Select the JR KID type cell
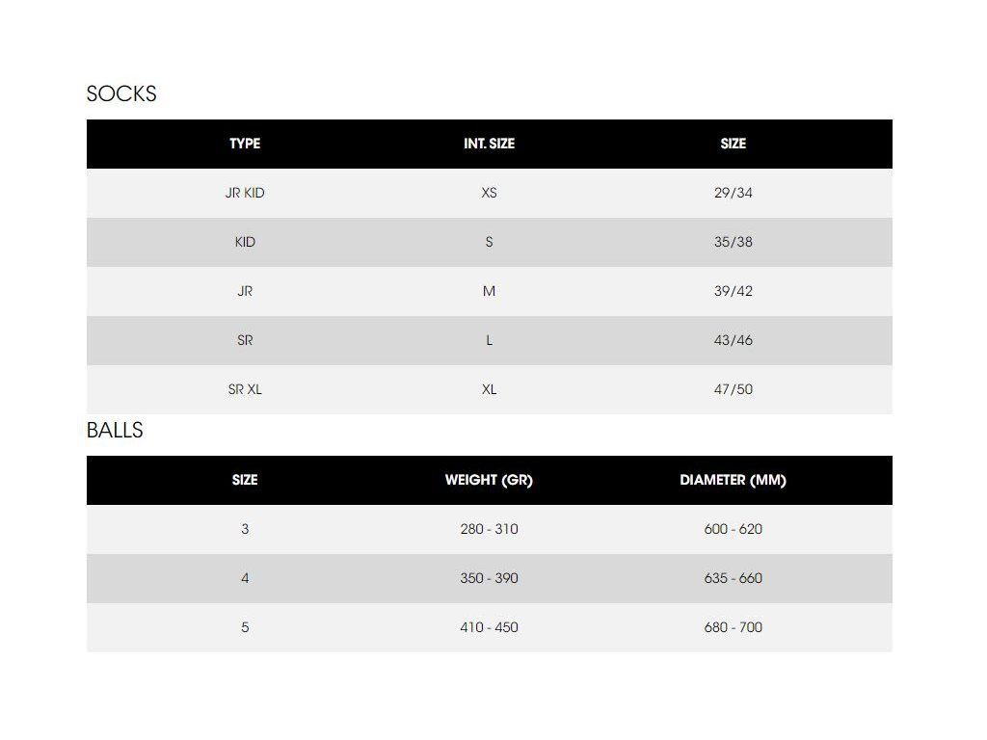This screenshot has height=740, width=987. pyautogui.click(x=245, y=193)
